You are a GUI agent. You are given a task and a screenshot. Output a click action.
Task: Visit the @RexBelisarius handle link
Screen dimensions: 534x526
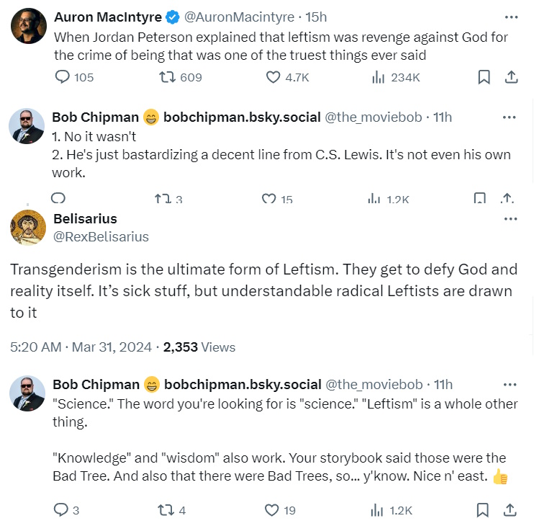[101, 236]
